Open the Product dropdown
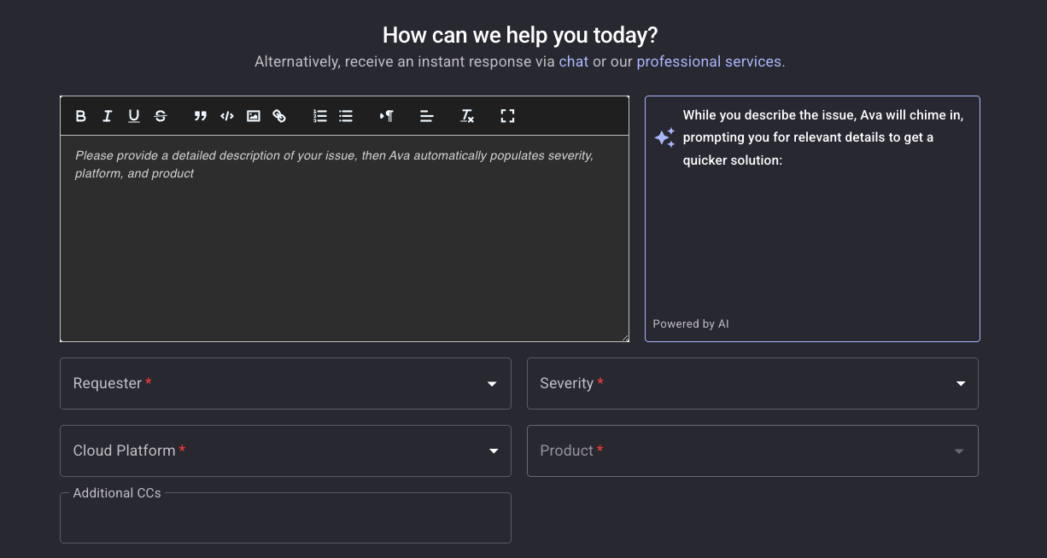1047x558 pixels. [x=752, y=450]
